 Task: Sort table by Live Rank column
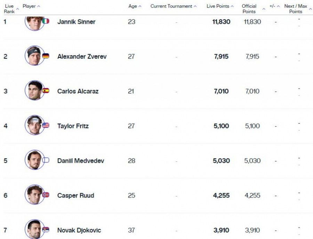point(9,9)
